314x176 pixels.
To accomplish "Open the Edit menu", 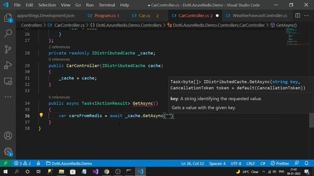I will click(x=29, y=5).
